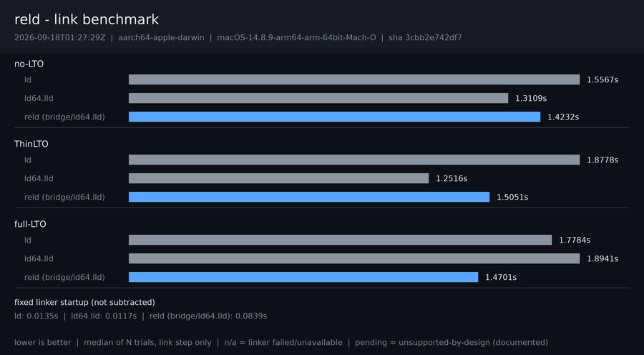Click the 'ld: 0.0135s' startup value
This screenshot has height=355, width=644.
coord(36,316)
